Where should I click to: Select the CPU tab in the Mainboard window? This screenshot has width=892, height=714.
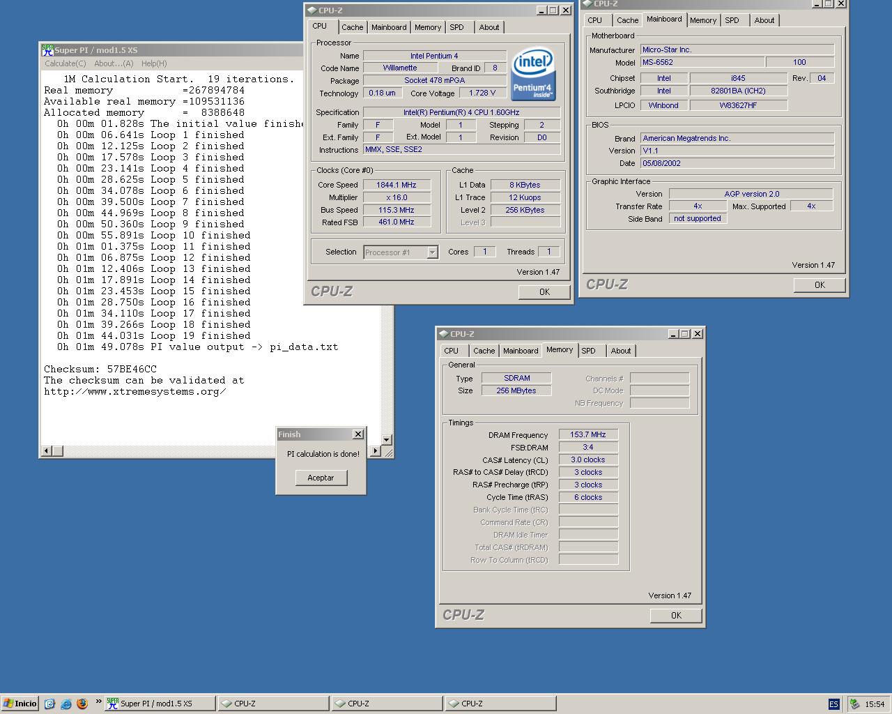pos(594,20)
